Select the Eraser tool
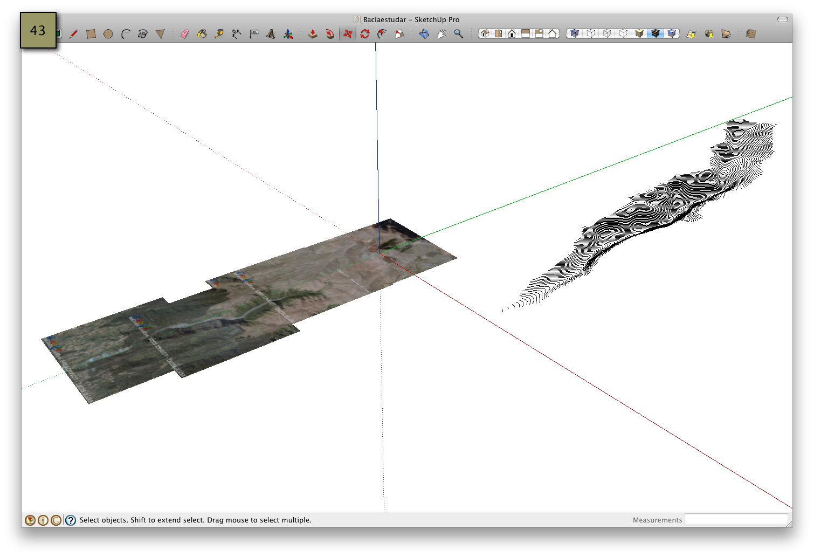 (184, 33)
